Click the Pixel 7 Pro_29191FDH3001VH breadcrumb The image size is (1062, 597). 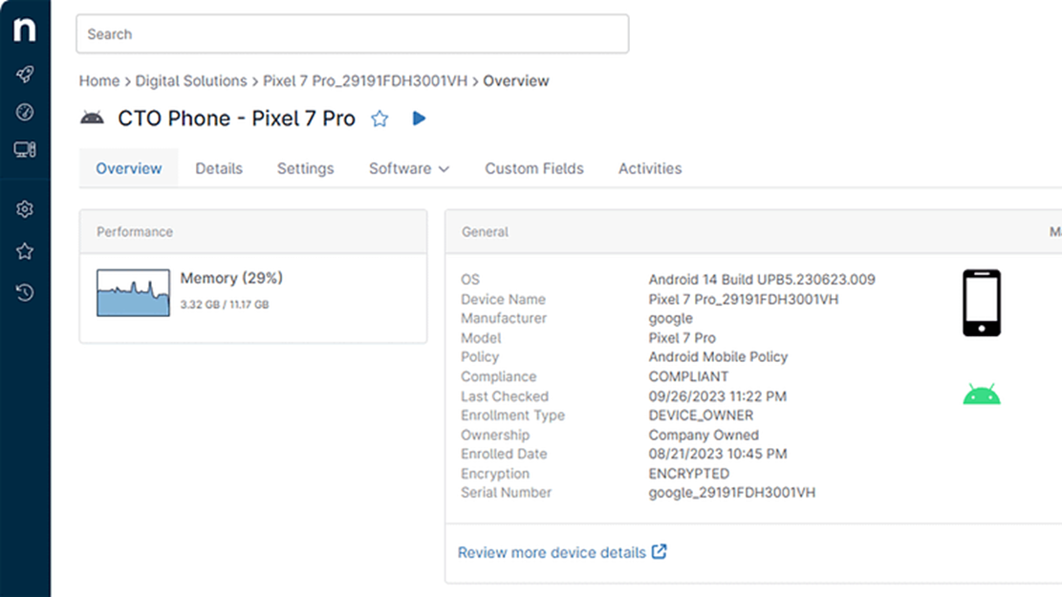pos(365,81)
